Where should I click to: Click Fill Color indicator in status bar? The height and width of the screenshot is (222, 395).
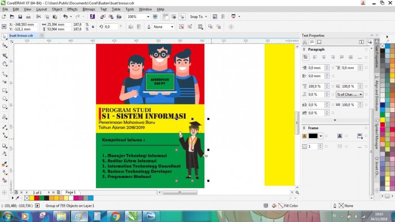(288, 206)
